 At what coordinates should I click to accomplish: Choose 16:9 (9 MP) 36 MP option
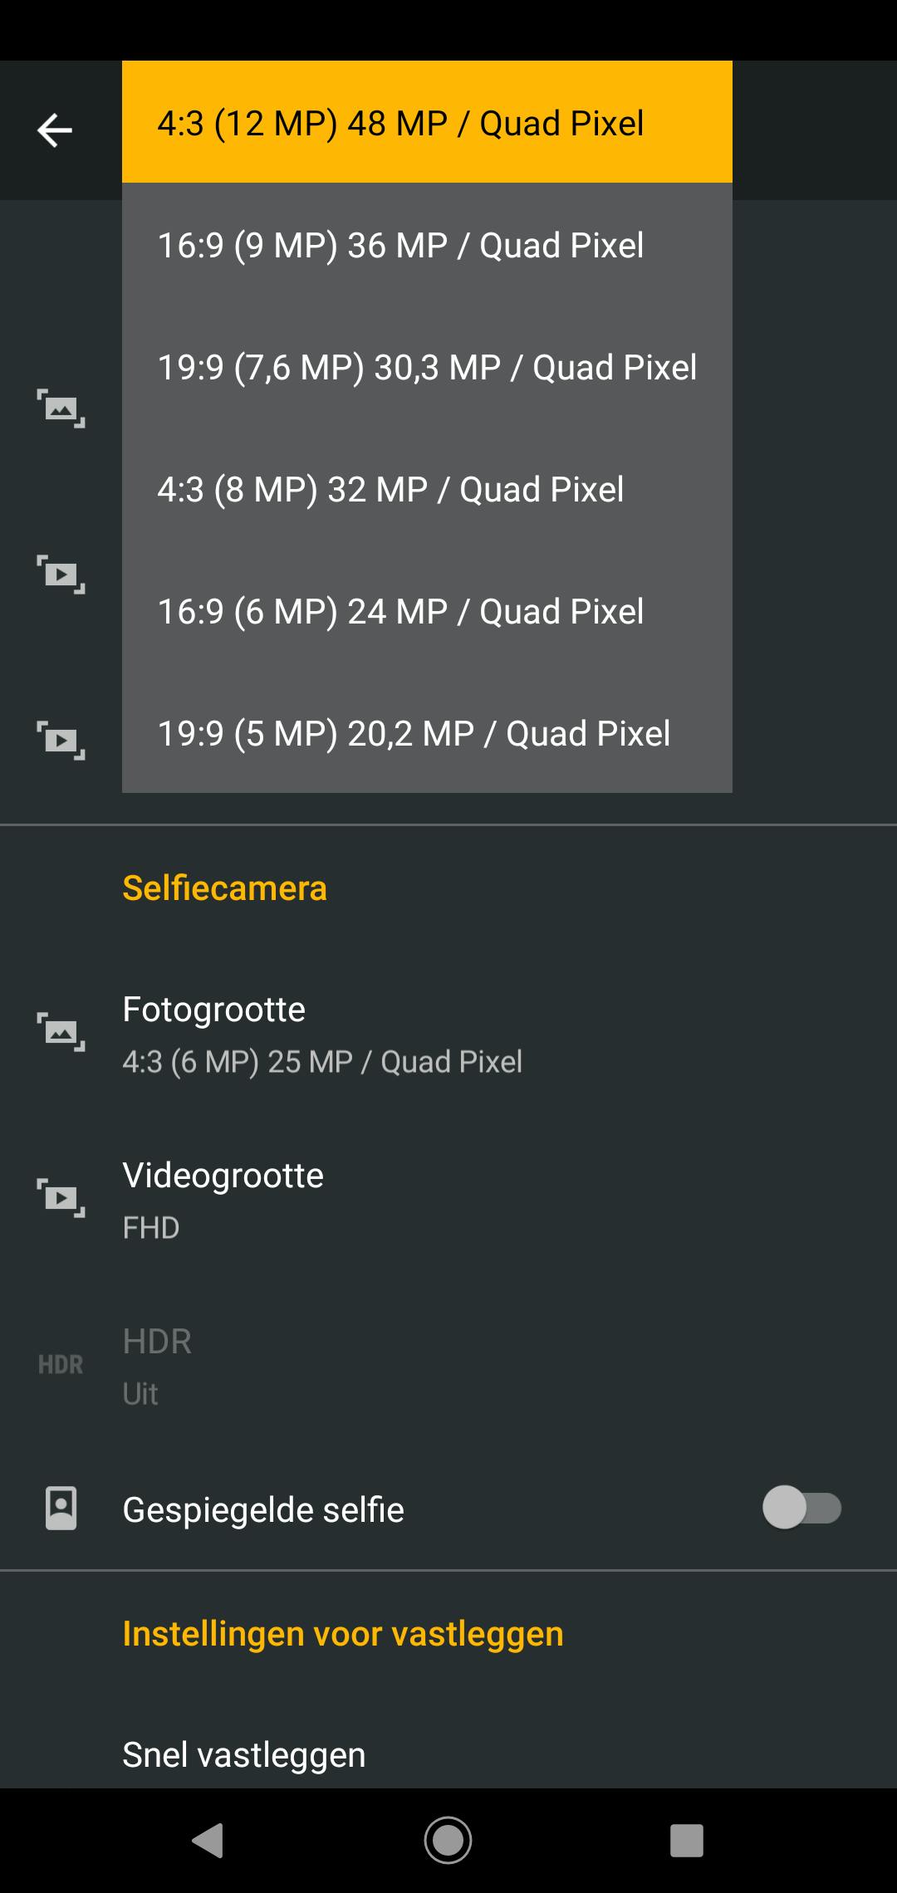[427, 245]
